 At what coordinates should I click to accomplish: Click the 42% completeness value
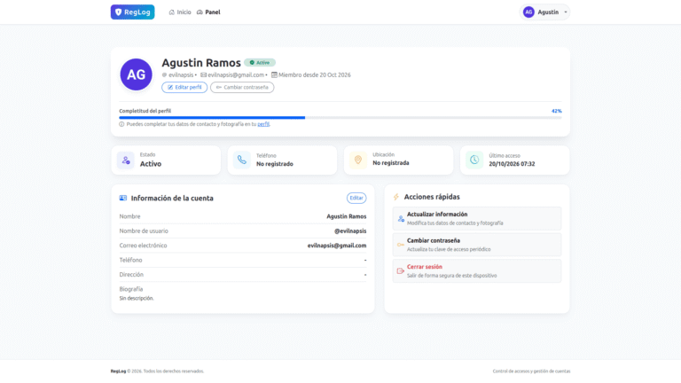coord(556,111)
